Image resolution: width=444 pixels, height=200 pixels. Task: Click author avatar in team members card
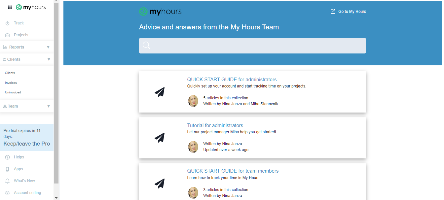point(193,193)
